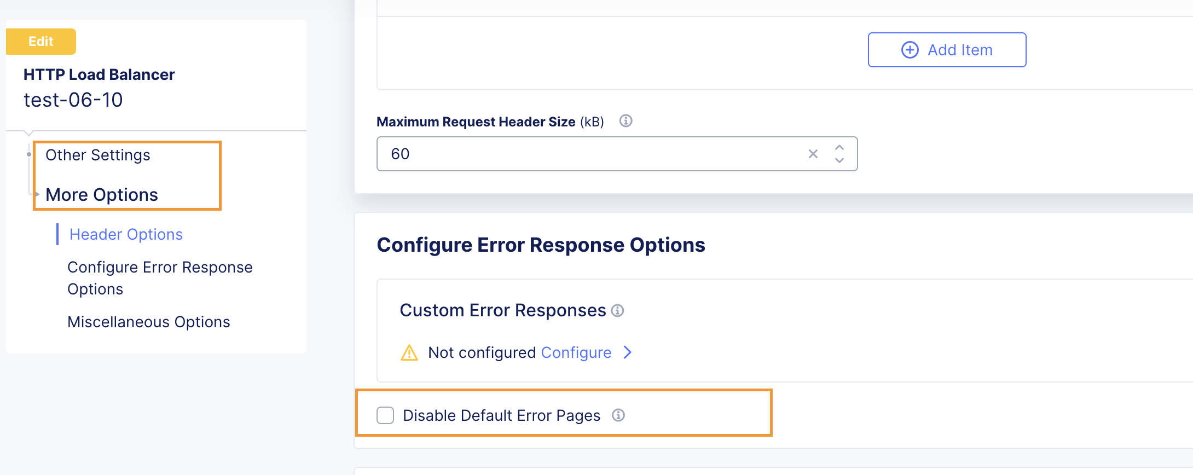Click the HTTP Load Balancer test-06-10 title
Viewport: 1193px width, 475px height.
[99, 88]
